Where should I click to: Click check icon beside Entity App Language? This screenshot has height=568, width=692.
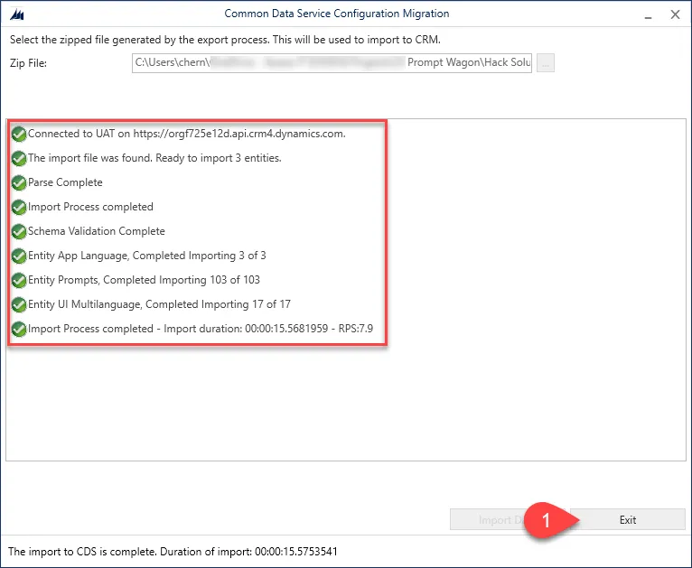(19, 256)
